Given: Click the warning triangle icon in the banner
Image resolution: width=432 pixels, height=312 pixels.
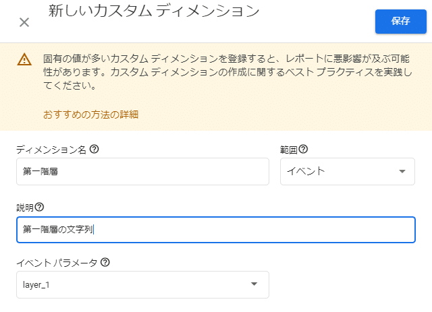Looking at the screenshot, I should click(24, 59).
